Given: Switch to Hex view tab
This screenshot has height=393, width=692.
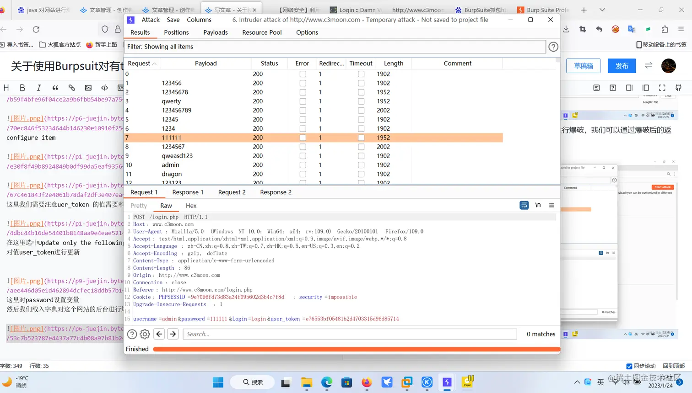Looking at the screenshot, I should pos(191,206).
